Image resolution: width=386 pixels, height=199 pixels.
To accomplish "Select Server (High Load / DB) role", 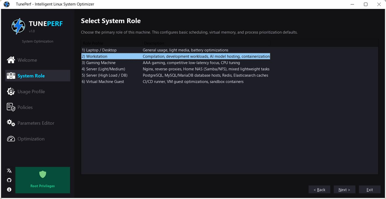I will (x=105, y=75).
